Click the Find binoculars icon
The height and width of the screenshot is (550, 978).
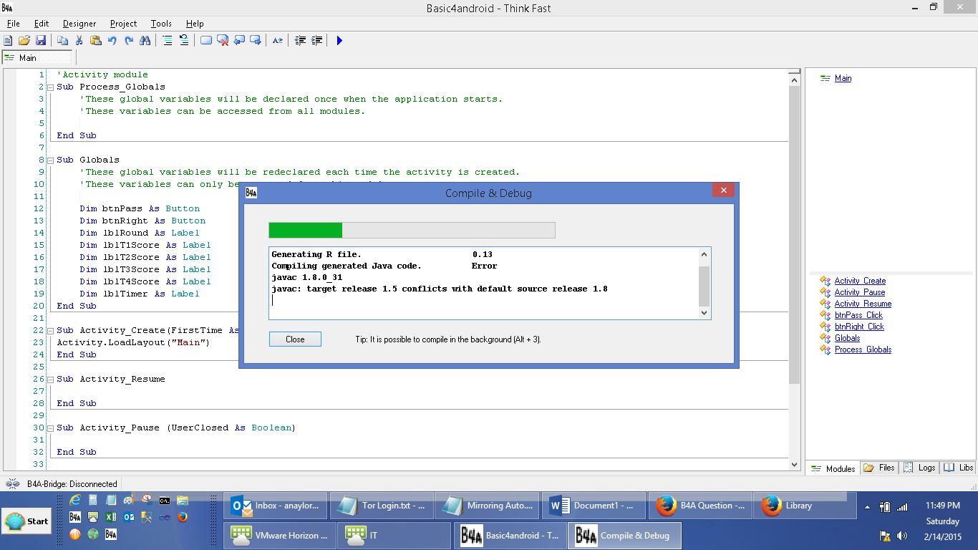pos(145,41)
